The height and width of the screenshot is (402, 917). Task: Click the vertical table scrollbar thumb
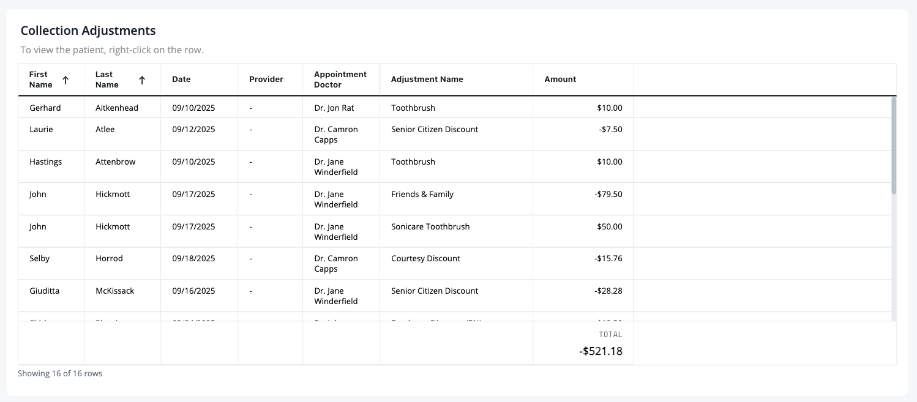pos(894,146)
